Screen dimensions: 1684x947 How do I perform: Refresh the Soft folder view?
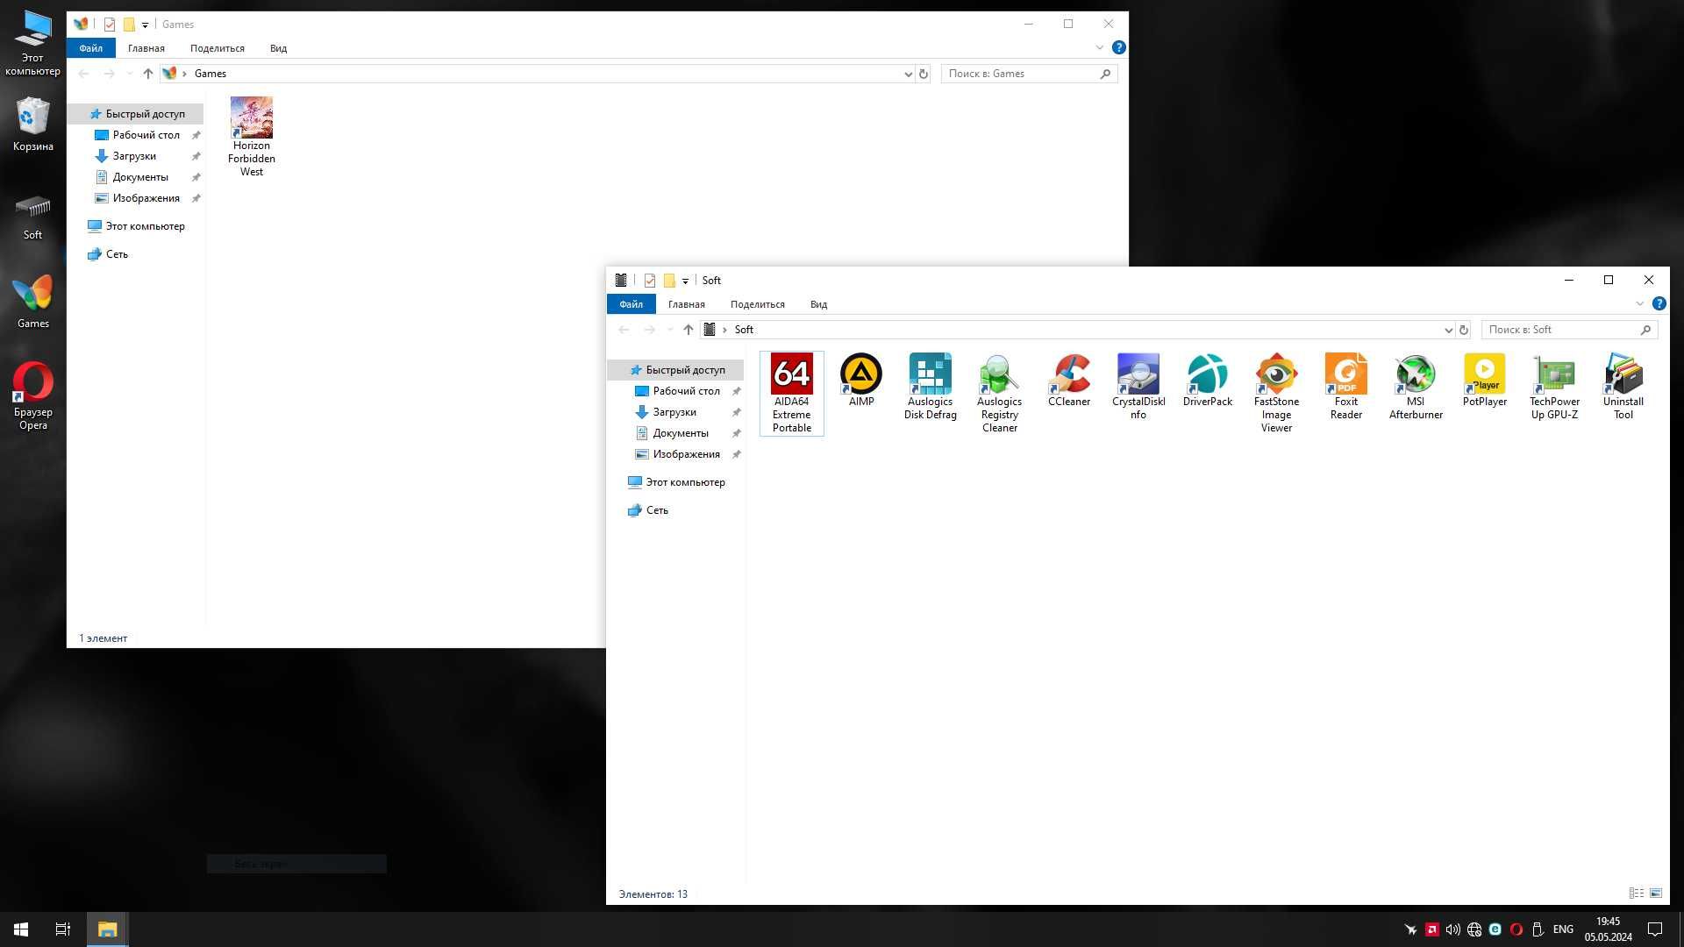click(1463, 330)
